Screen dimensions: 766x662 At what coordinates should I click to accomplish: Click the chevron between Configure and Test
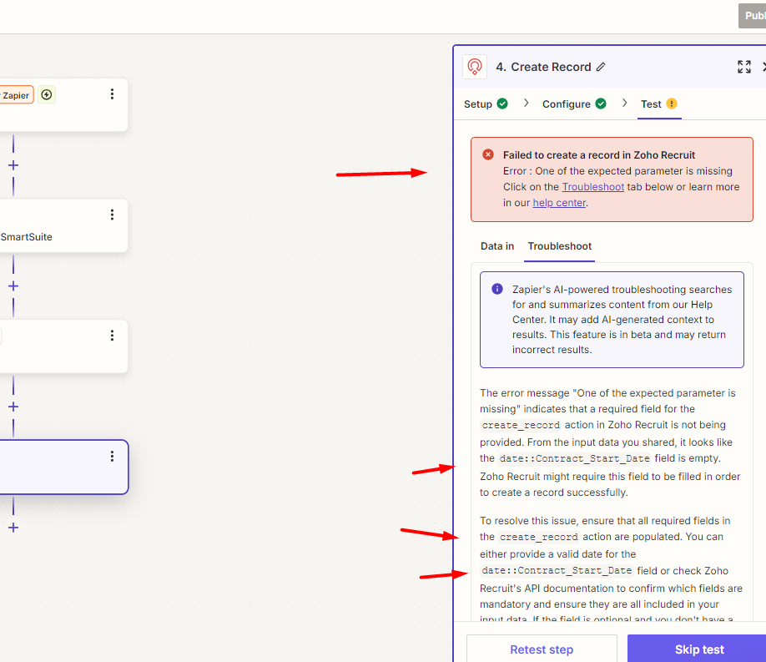click(624, 104)
